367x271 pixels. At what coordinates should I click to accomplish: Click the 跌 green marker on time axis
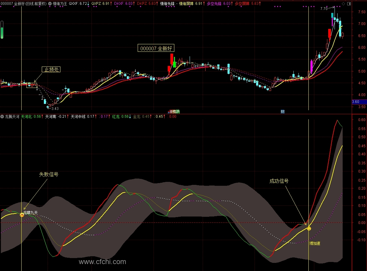[x=178, y=112]
